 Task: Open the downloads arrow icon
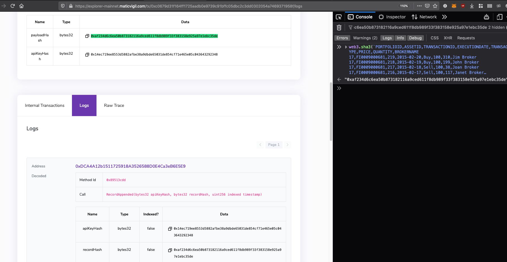click(472, 6)
